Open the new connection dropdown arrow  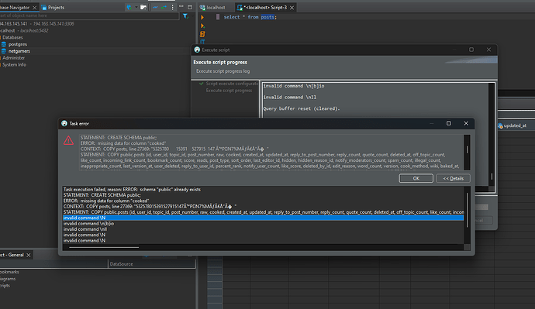click(x=136, y=7)
